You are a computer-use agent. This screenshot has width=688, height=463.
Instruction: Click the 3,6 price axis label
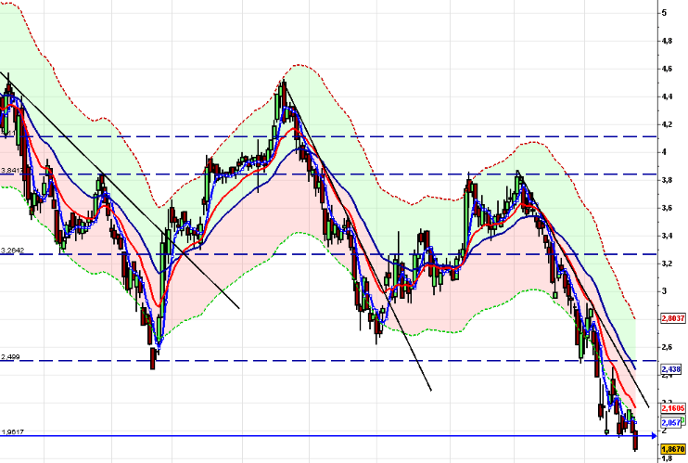click(x=667, y=208)
